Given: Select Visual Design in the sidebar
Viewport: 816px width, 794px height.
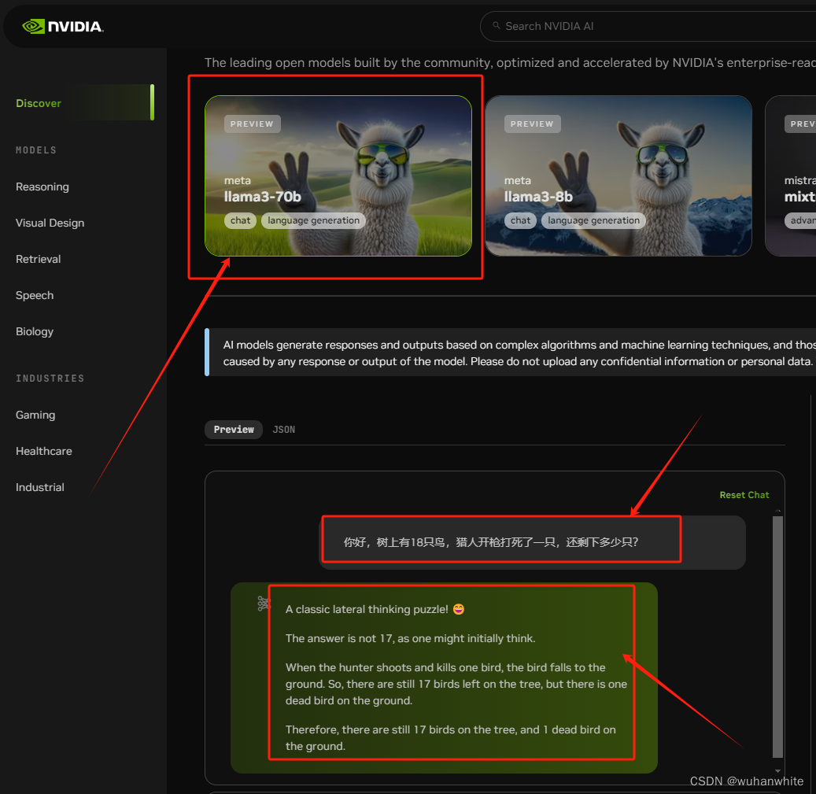Looking at the screenshot, I should [x=50, y=223].
